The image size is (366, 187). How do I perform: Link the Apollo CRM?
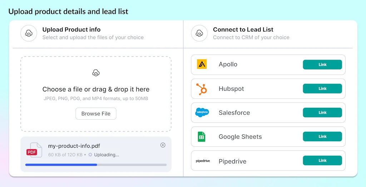322,65
